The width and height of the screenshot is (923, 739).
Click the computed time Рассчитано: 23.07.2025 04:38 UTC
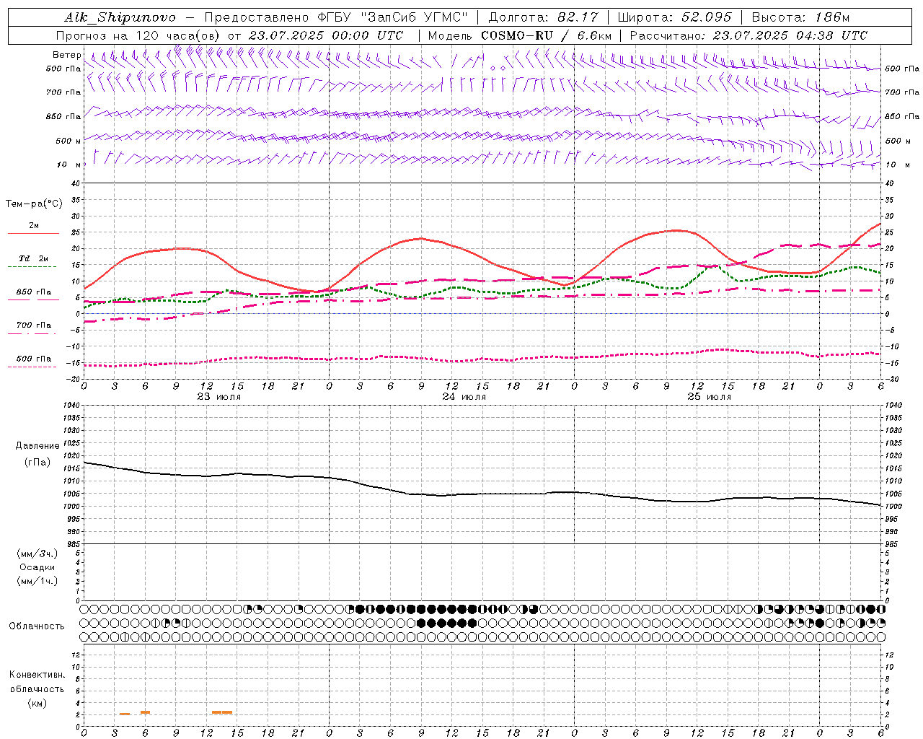(x=748, y=35)
